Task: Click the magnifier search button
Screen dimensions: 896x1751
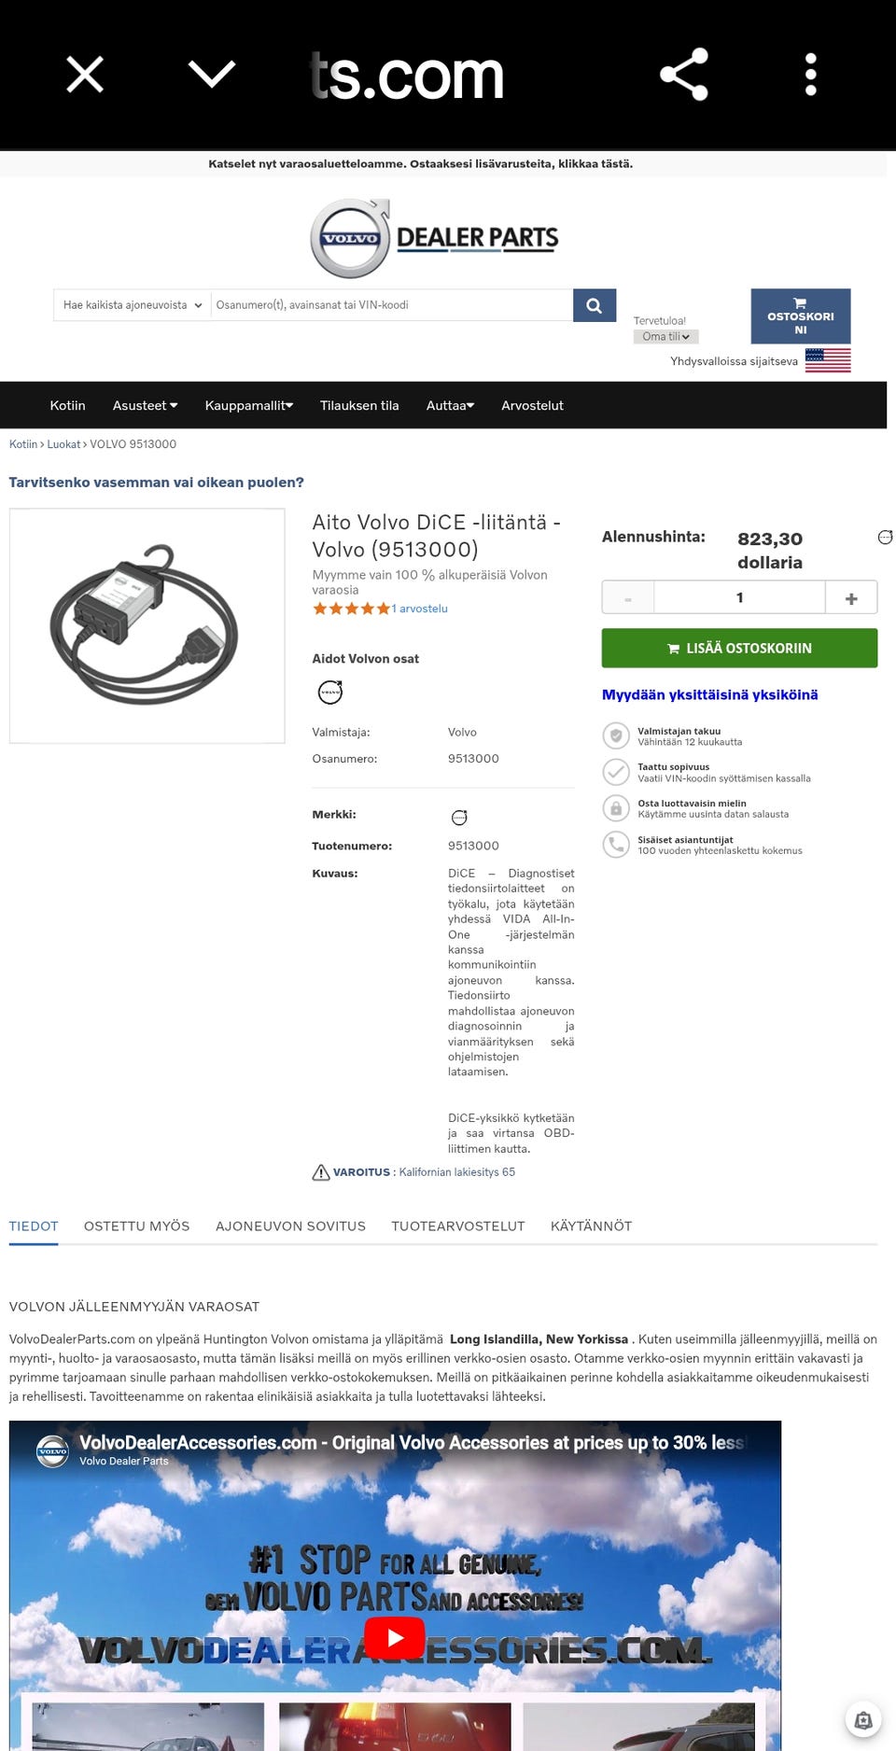Action: pos(594,305)
